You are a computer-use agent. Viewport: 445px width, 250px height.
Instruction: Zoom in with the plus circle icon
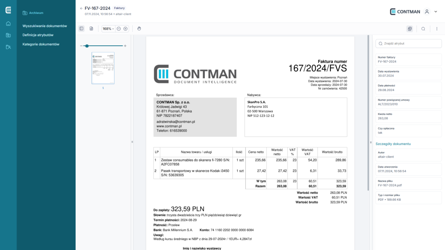click(125, 28)
